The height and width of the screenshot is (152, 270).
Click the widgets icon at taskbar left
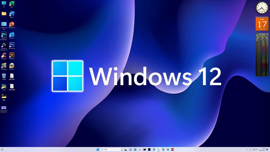(x=2, y=149)
